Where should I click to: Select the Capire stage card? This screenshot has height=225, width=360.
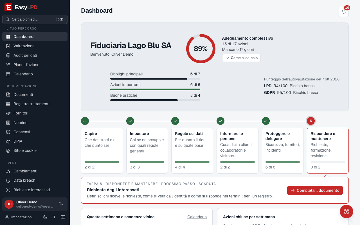click(102, 151)
